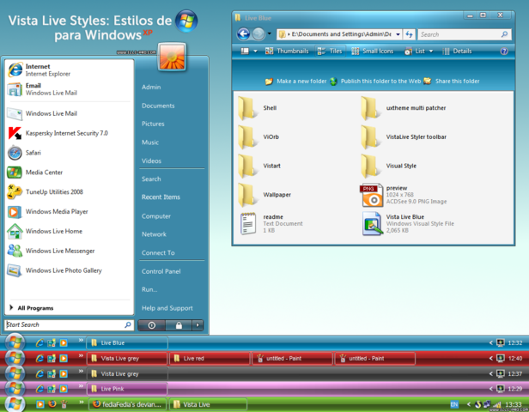Click the Start orb on blue taskbar

(15, 342)
